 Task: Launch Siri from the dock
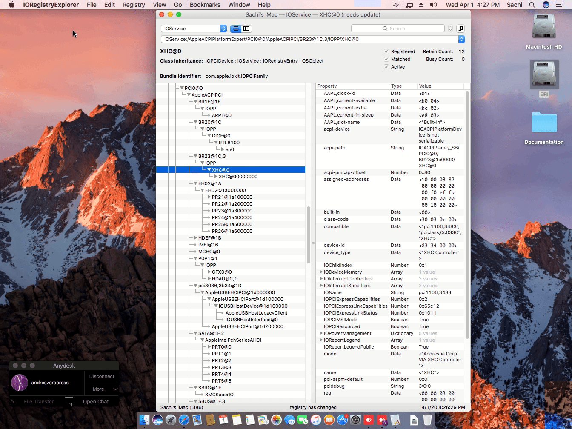pyautogui.click(x=158, y=420)
